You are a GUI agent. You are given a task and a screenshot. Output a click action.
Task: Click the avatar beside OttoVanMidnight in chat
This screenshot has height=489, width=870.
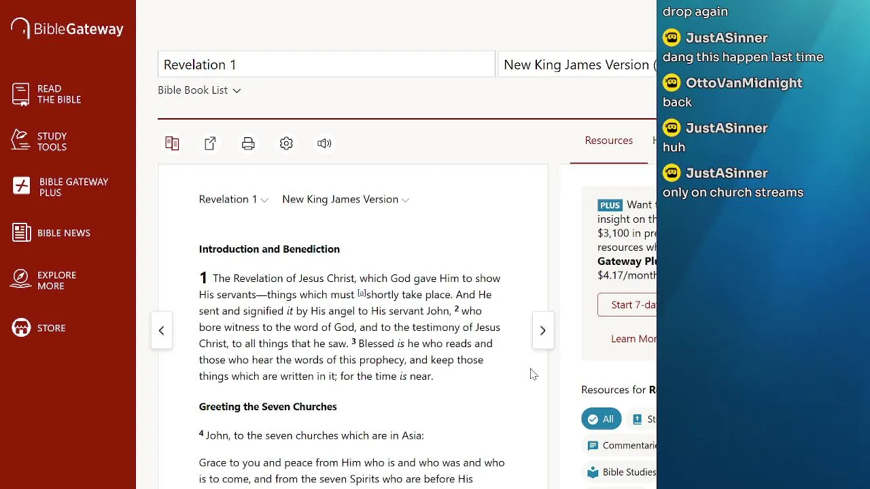(672, 83)
